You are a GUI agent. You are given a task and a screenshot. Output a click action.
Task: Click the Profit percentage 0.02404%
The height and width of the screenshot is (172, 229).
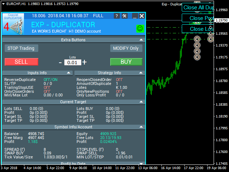[108, 142]
